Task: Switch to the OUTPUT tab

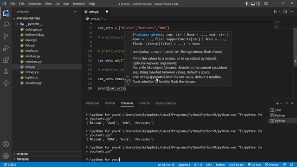Action: pyautogui.click(x=110, y=103)
